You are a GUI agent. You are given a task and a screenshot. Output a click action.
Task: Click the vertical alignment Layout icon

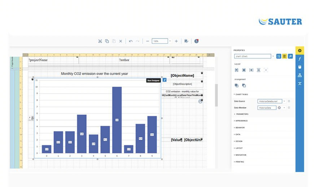coord(251,70)
